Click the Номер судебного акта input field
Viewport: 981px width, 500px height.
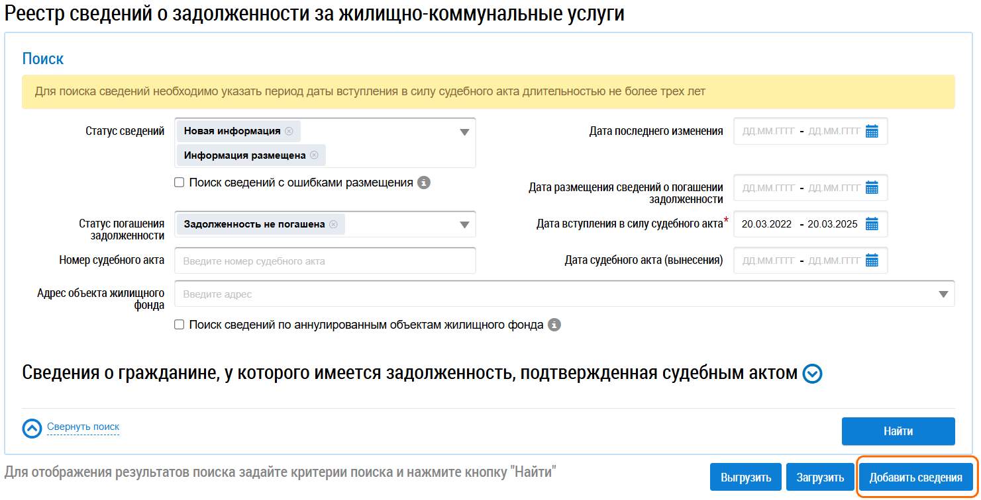325,260
